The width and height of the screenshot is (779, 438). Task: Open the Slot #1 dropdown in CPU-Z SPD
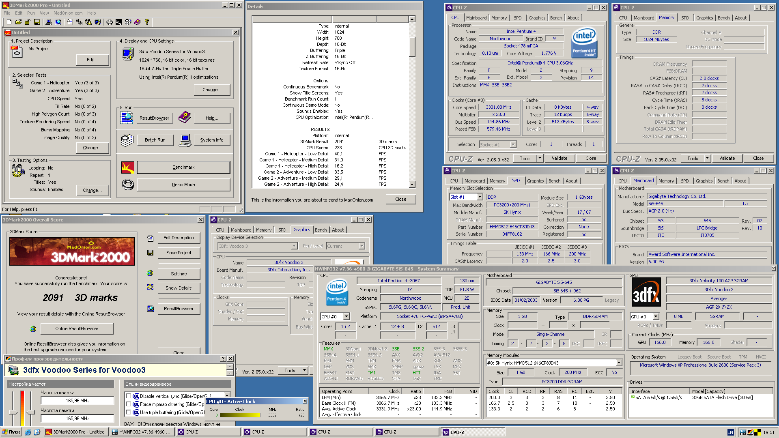pyautogui.click(x=480, y=197)
